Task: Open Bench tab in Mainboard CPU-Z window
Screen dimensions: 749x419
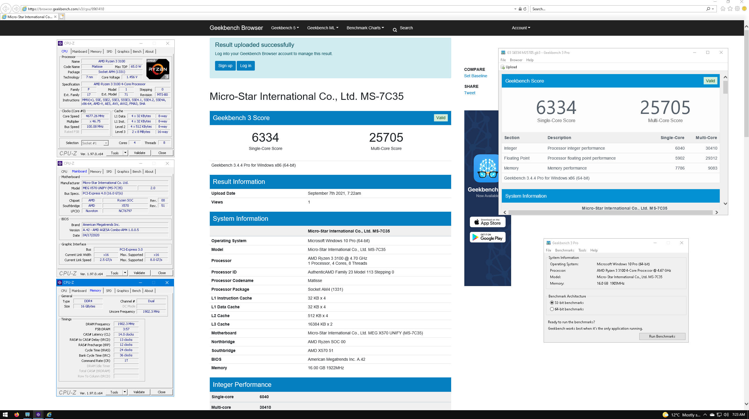Action: pyautogui.click(x=137, y=172)
